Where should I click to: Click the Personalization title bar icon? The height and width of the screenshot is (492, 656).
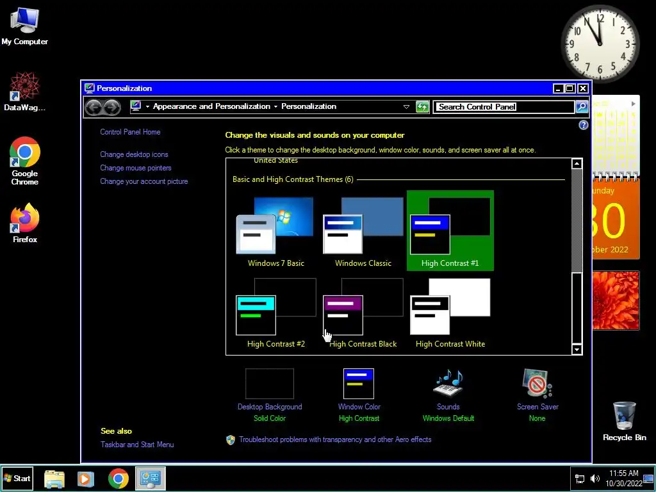[90, 88]
